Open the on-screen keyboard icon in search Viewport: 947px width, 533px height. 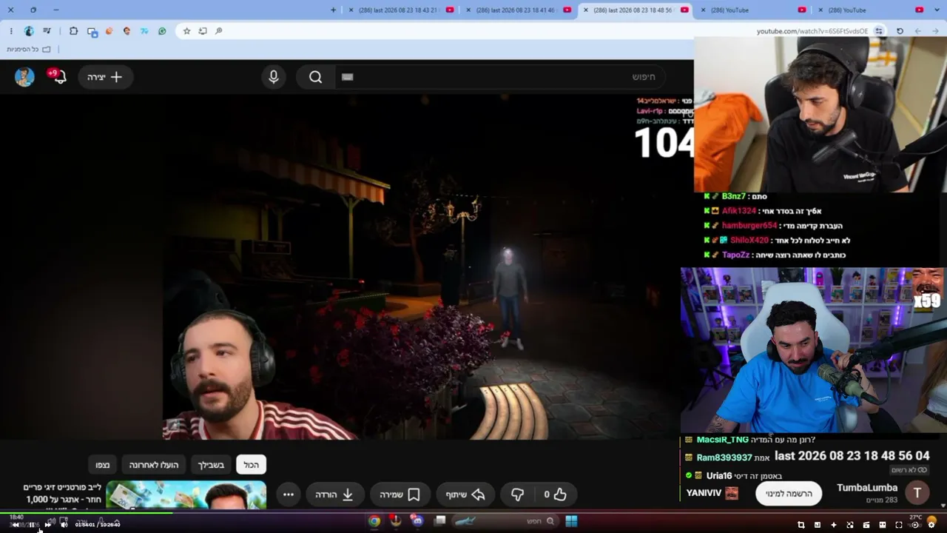click(348, 77)
